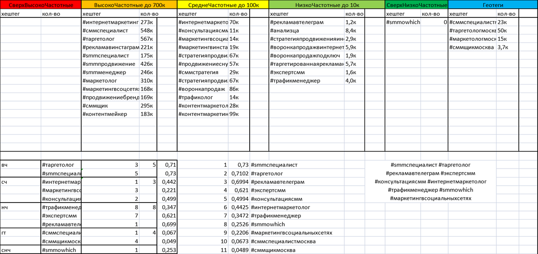Click the count cell showing 168к
Screen dimensions: 538x254
(x=148, y=89)
